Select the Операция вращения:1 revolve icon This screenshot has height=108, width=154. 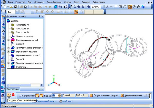pyautogui.click(x=12, y=40)
